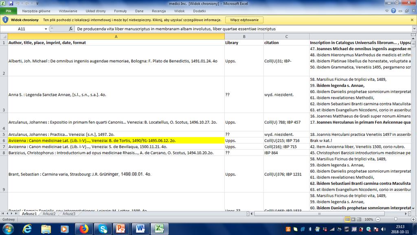
Task: Click the horizontal scrollbar right arrow
Action: [x=406, y=214]
